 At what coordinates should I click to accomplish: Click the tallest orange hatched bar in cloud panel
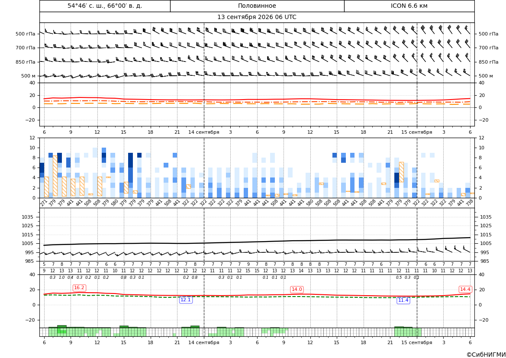tap(55, 176)
